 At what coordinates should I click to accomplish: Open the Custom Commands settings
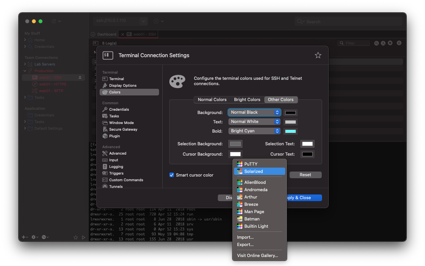(x=126, y=180)
